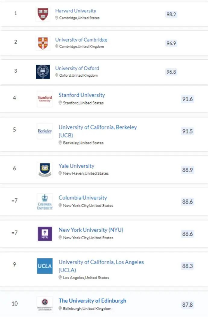Open the New York University (NYU) link
This screenshot has width=208, height=317.
click(x=91, y=230)
